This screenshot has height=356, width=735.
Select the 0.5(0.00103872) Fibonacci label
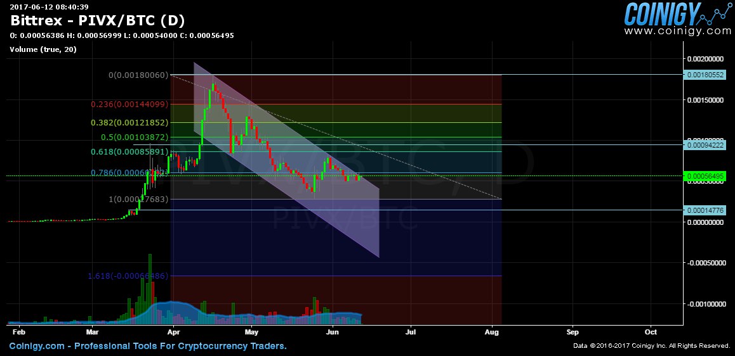(135, 137)
